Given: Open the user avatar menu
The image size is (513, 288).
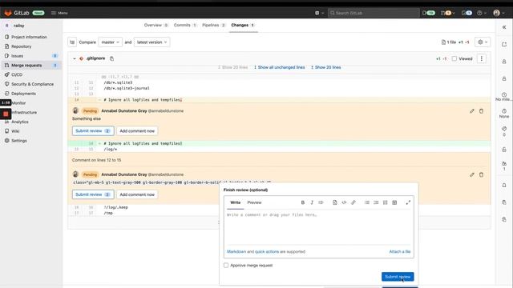Looking at the screenshot, I should [x=499, y=13].
